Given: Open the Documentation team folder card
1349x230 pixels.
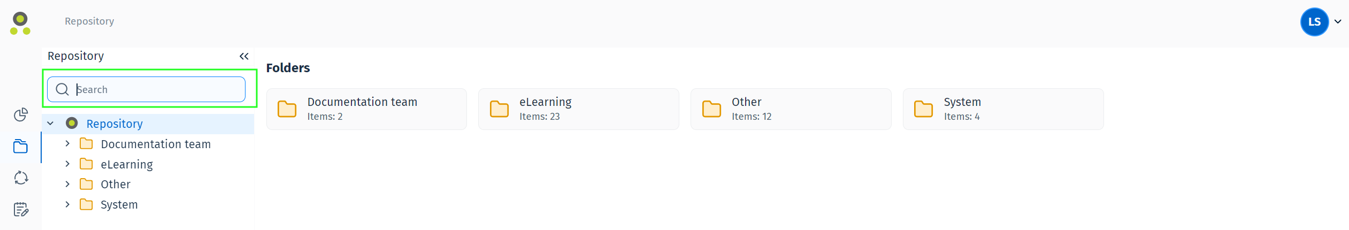Looking at the screenshot, I should point(366,109).
